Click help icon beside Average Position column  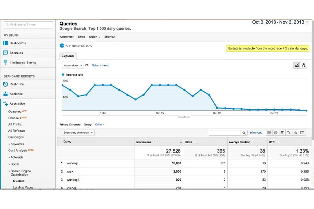click(x=253, y=142)
